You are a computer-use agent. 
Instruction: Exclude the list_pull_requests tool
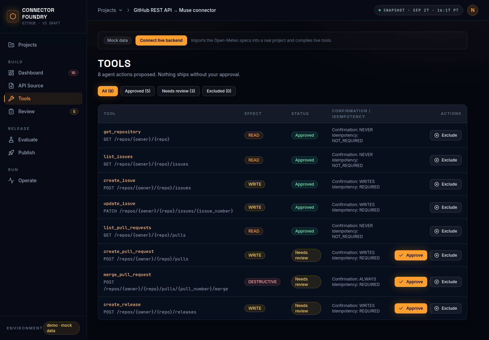click(x=446, y=231)
